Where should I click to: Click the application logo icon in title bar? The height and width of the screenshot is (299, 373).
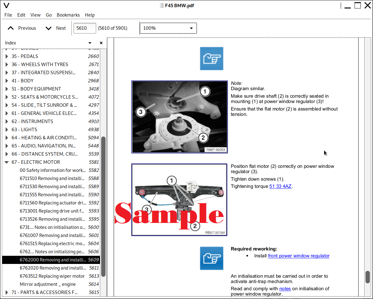[6, 6]
